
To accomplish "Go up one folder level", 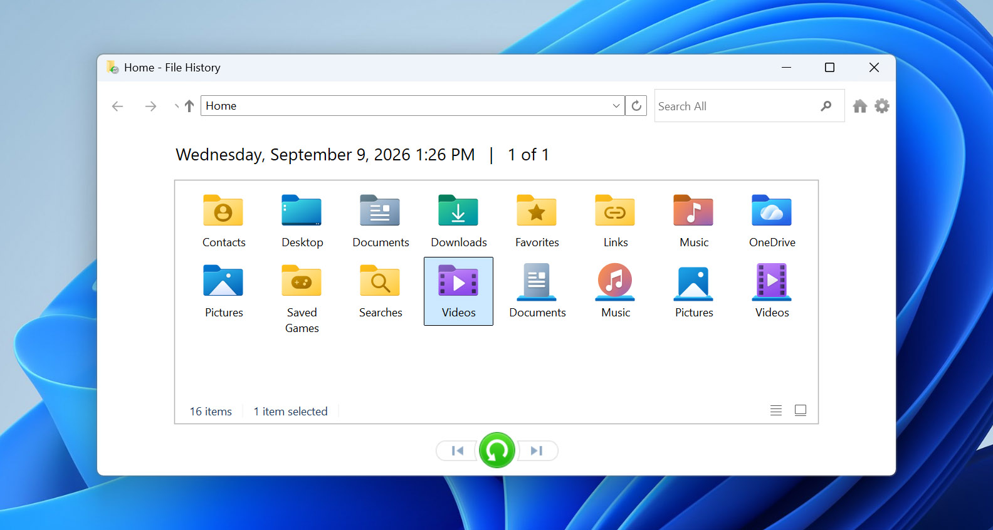I will 189,106.
